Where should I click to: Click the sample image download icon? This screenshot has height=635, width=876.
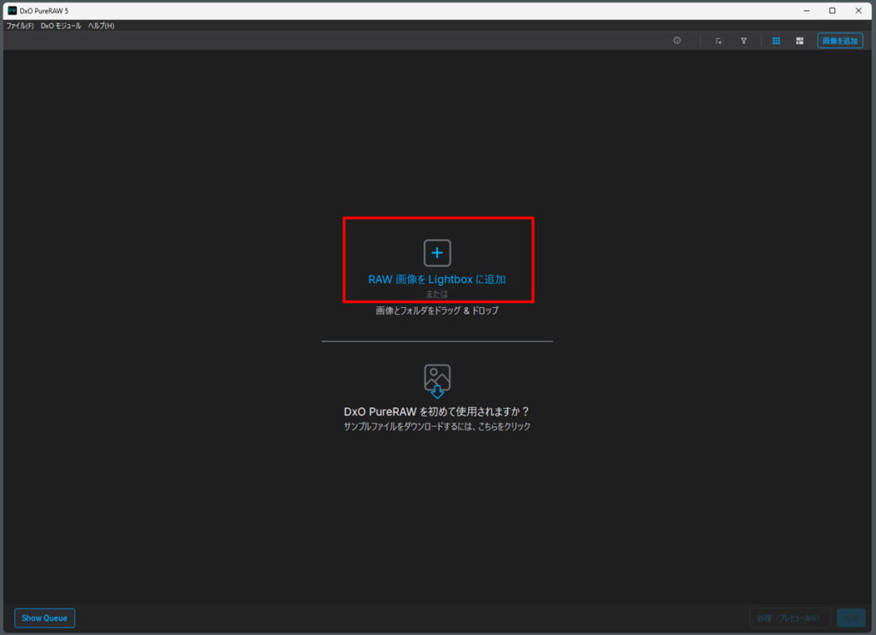pyautogui.click(x=437, y=381)
